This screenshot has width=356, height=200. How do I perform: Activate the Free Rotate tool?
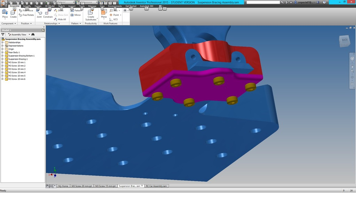[x=26, y=15]
